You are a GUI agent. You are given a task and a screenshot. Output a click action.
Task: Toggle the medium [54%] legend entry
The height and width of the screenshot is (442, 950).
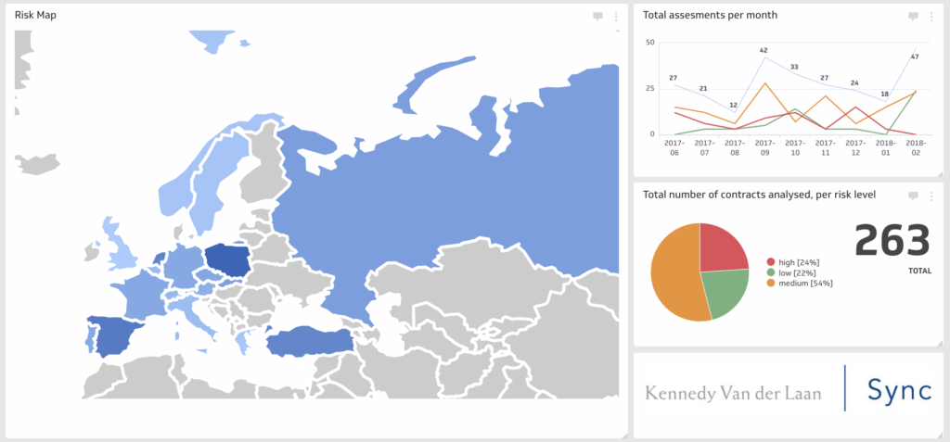pyautogui.click(x=799, y=283)
